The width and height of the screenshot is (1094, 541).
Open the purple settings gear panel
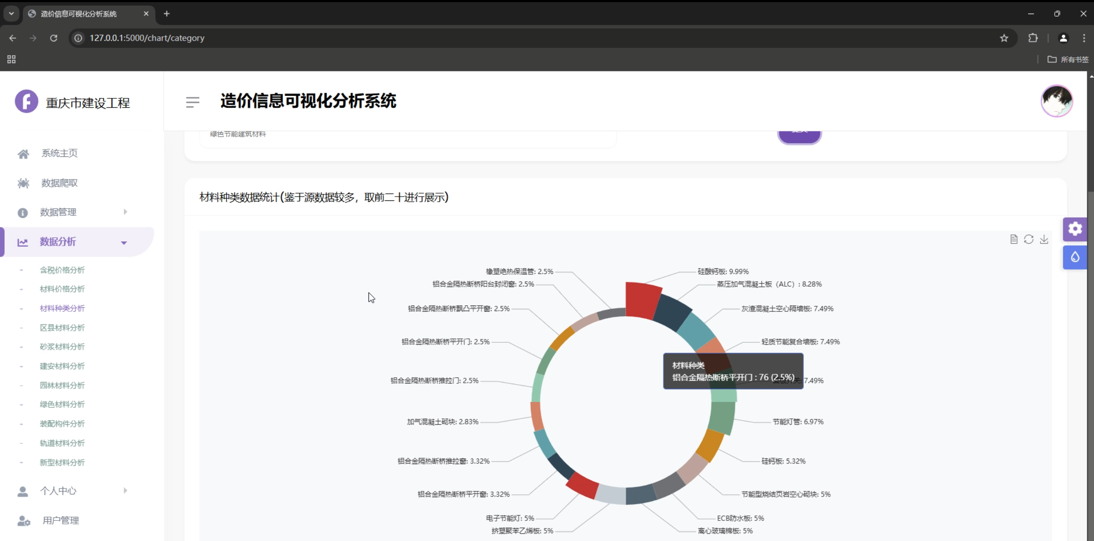point(1075,229)
